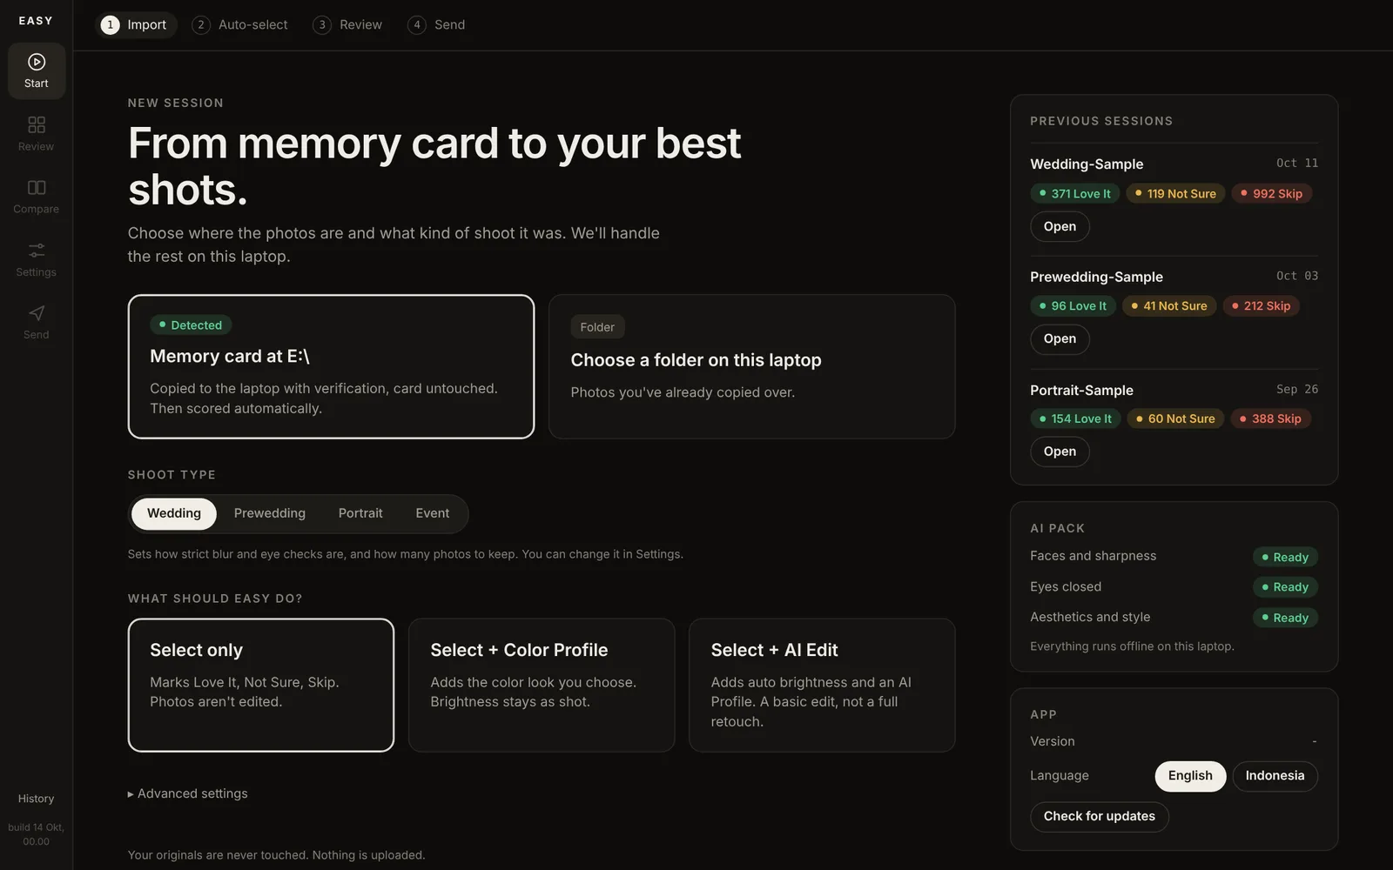1393x870 pixels.
Task: Set shoot type to Prewedding
Action: [x=270, y=513]
